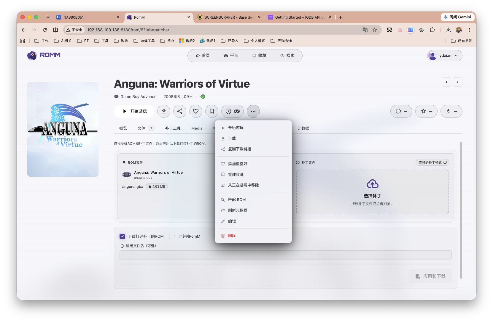The height and width of the screenshot is (322, 493).
Task: Click the download icon button beside Play
Action: point(164,111)
